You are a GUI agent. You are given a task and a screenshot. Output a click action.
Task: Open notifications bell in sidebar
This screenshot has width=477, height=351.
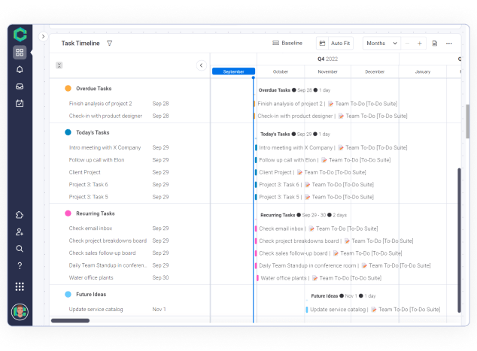coord(20,70)
